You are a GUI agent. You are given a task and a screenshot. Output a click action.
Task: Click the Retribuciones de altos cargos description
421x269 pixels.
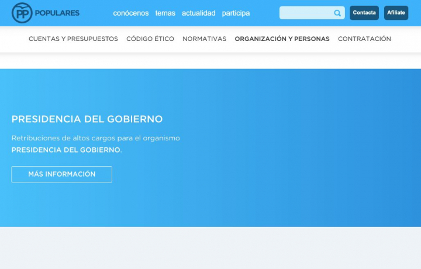coord(96,138)
